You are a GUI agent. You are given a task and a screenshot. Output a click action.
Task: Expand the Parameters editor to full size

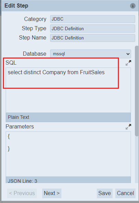click(x=128, y=127)
